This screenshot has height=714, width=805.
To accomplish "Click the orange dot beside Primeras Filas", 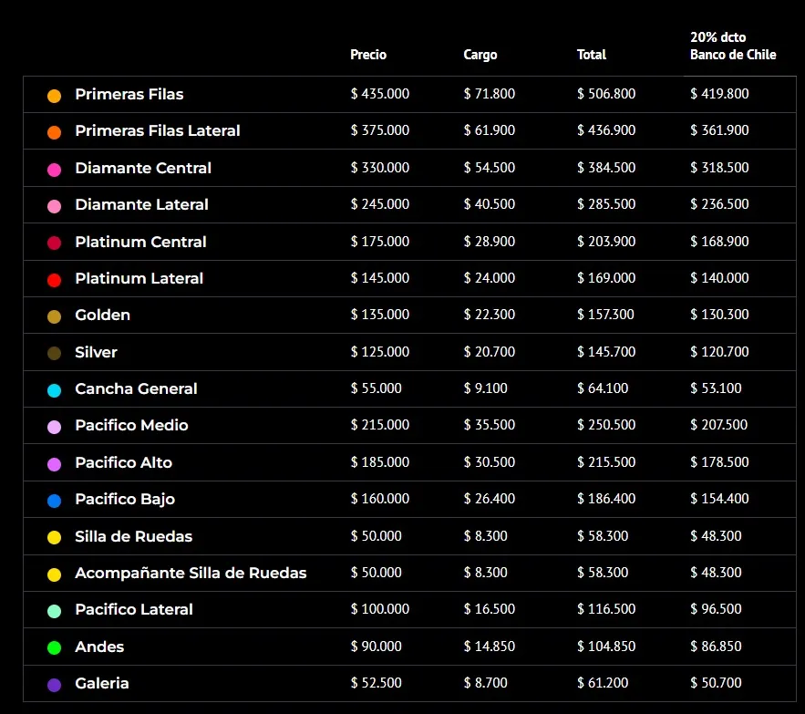I will [x=54, y=96].
